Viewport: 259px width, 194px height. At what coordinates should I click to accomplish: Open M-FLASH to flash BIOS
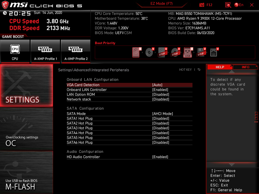coord(26,172)
